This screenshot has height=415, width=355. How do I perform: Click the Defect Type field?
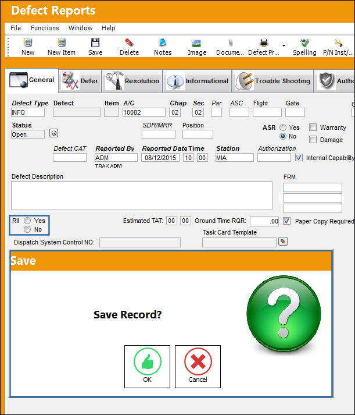coord(28,112)
